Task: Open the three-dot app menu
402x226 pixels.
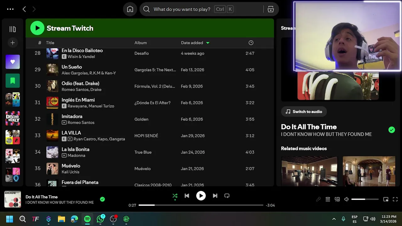Action: click(x=10, y=9)
